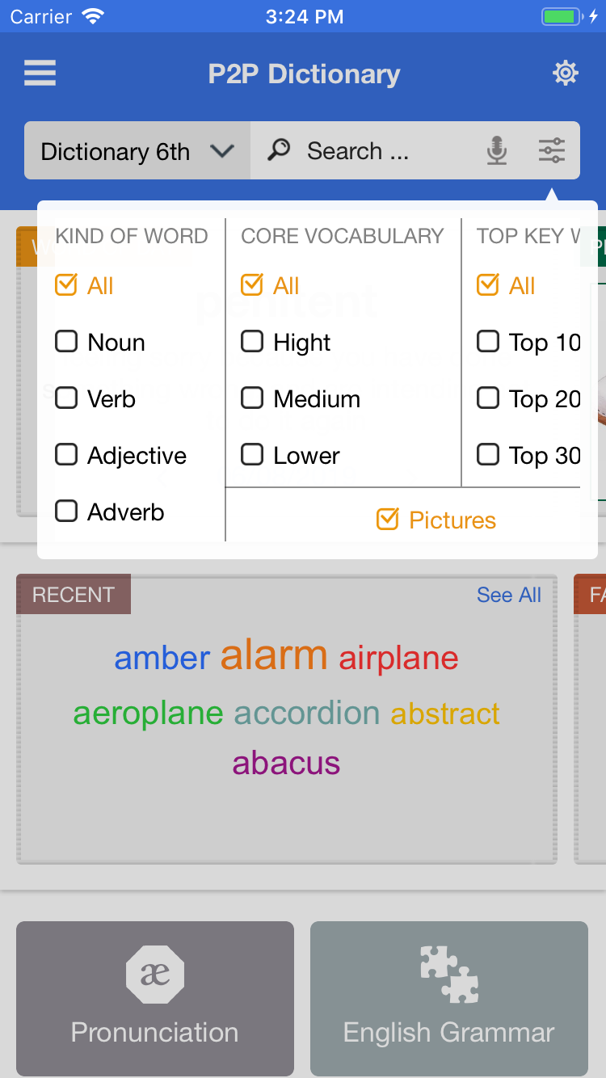Open settings via the gear icon
This screenshot has height=1078, width=606.
click(x=565, y=74)
